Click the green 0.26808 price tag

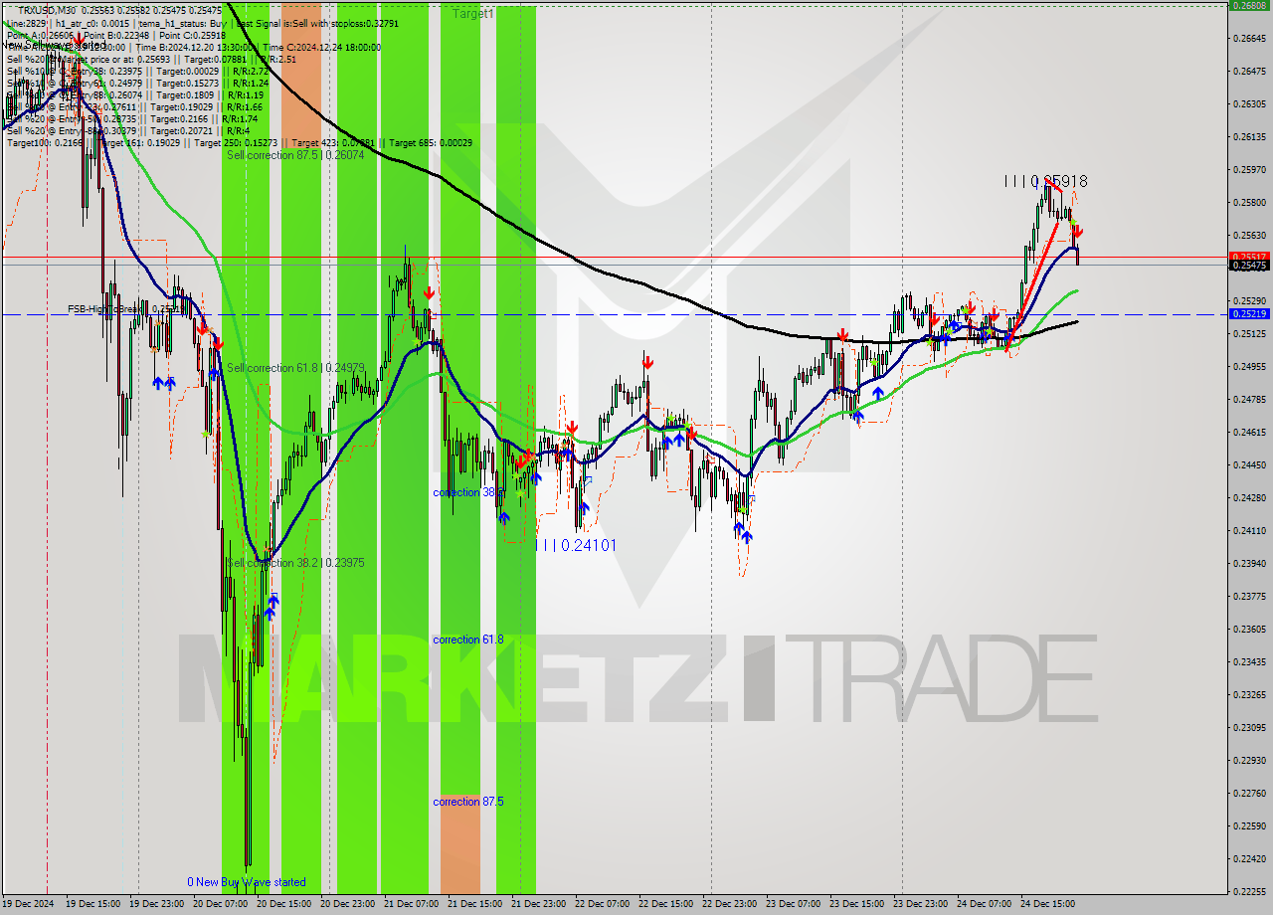[x=1250, y=5]
